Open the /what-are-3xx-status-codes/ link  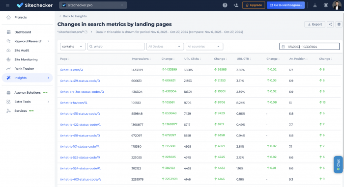pos(81,92)
